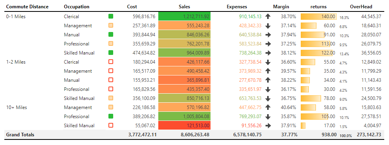Click the down arrow icon beside 37.14% margin
The height and width of the screenshot is (145, 389).
(268, 26)
